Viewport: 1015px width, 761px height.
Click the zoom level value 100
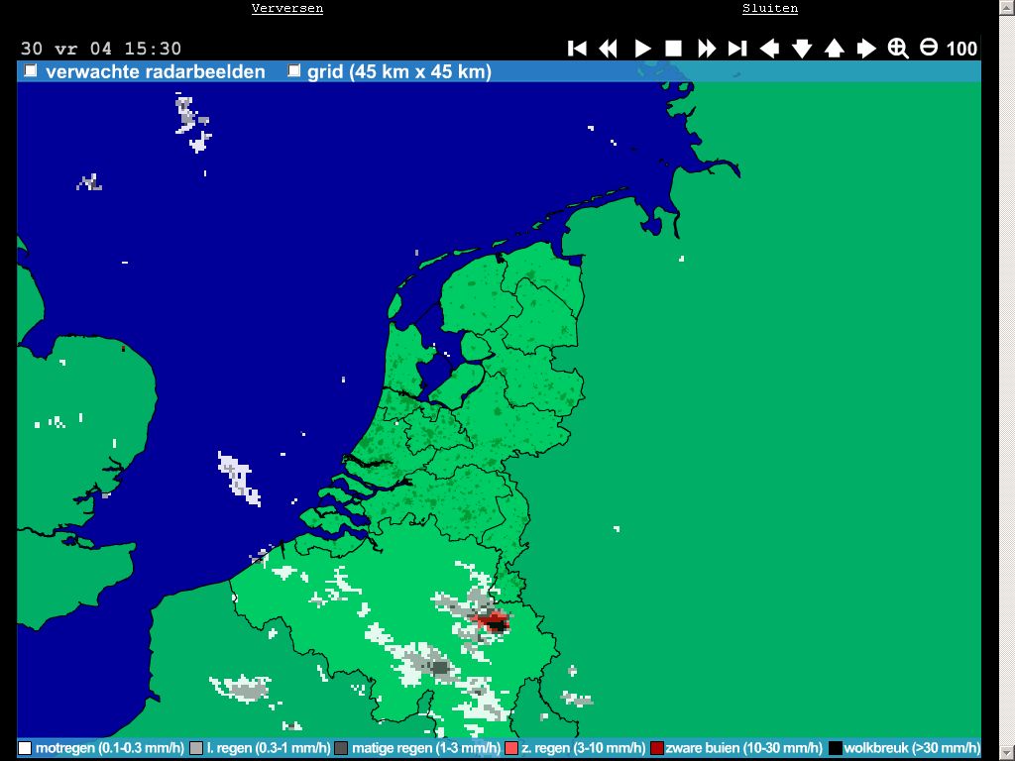(961, 49)
